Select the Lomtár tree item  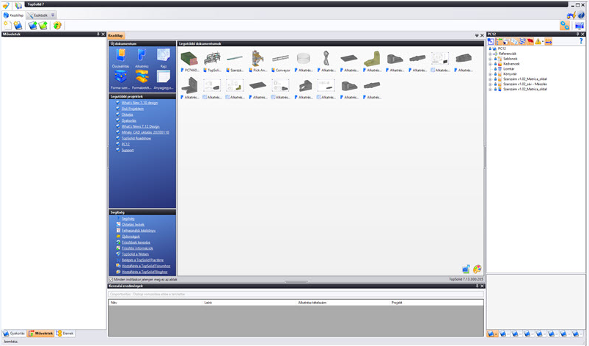508,69
